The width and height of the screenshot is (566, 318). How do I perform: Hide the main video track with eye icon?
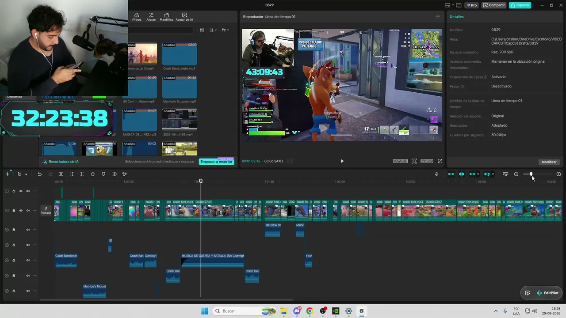click(x=21, y=211)
